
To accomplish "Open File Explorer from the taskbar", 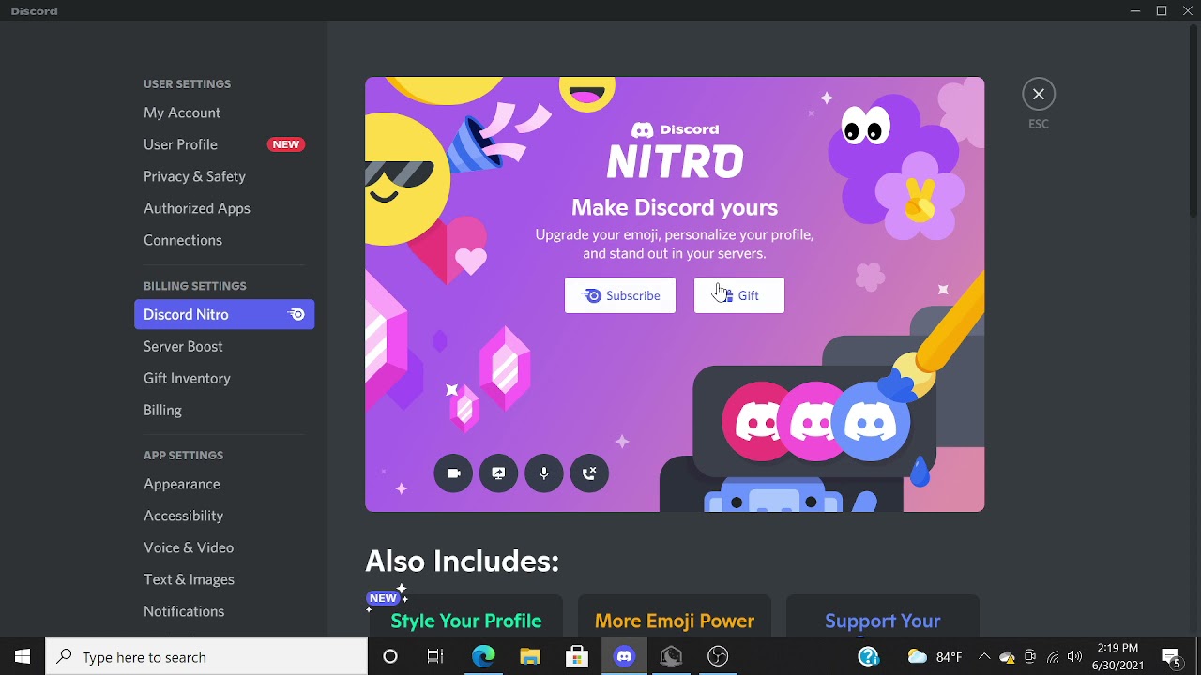I will [530, 656].
